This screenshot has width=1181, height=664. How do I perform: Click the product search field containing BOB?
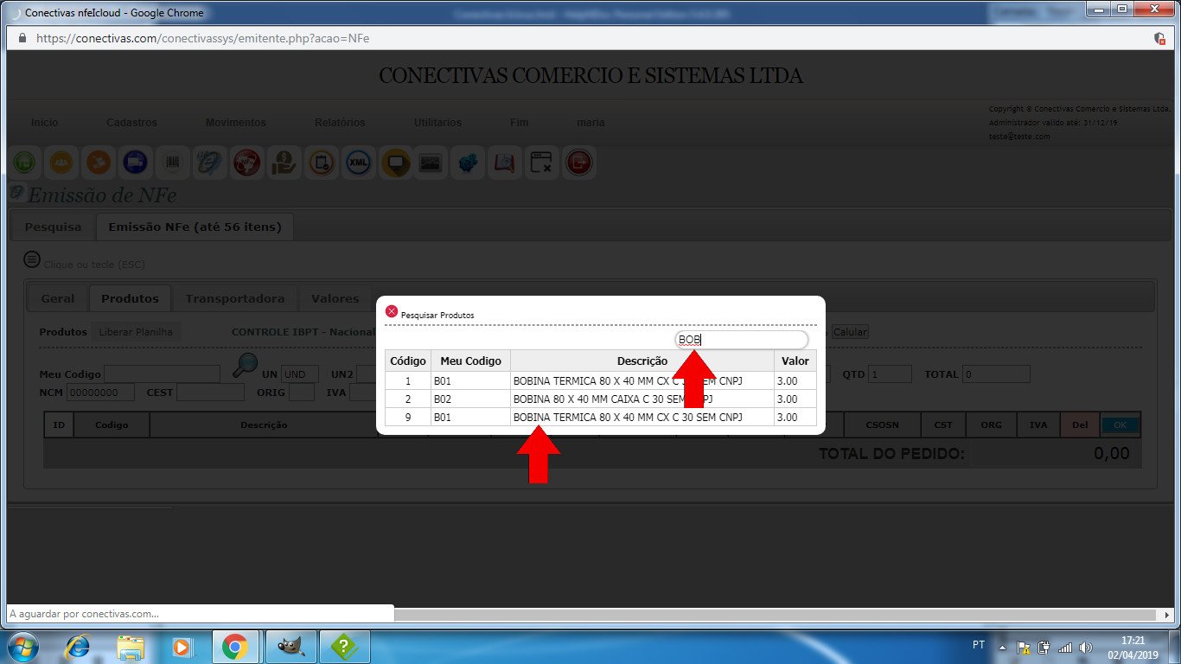click(741, 340)
